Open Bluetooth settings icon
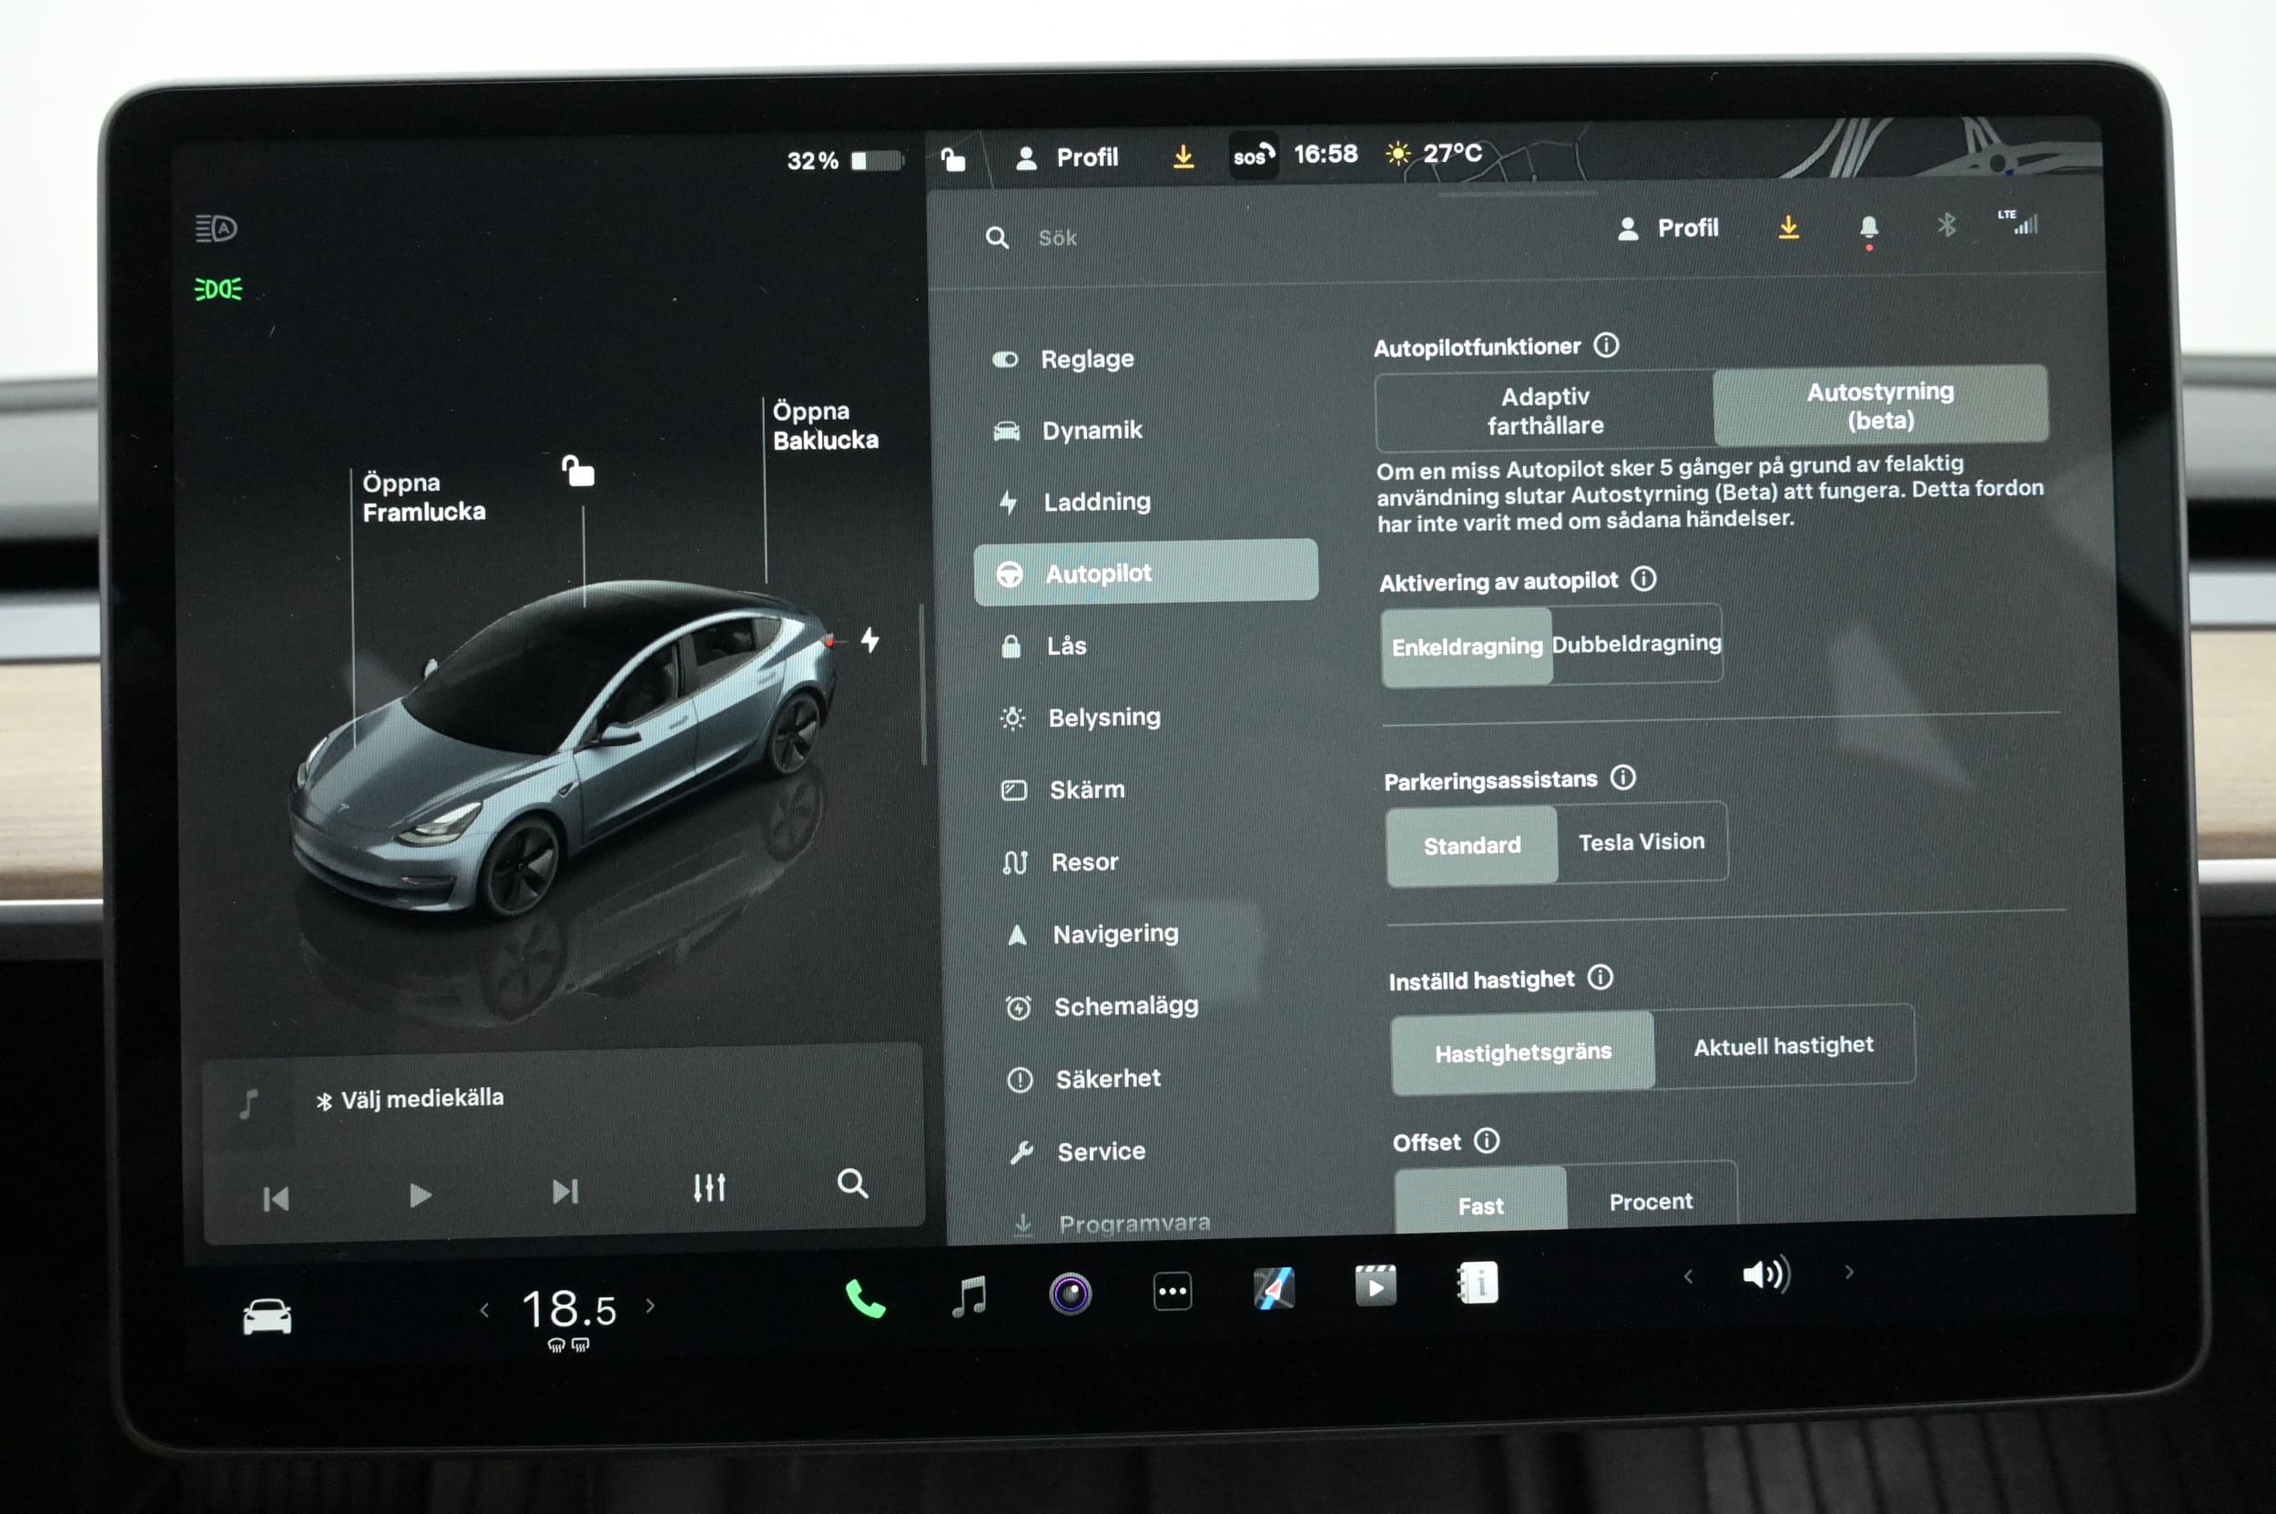The width and height of the screenshot is (2276, 1514). (x=1946, y=225)
